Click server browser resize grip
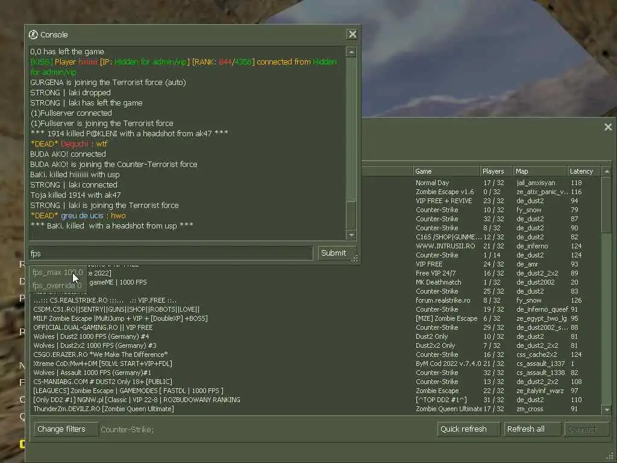 coord(610,457)
